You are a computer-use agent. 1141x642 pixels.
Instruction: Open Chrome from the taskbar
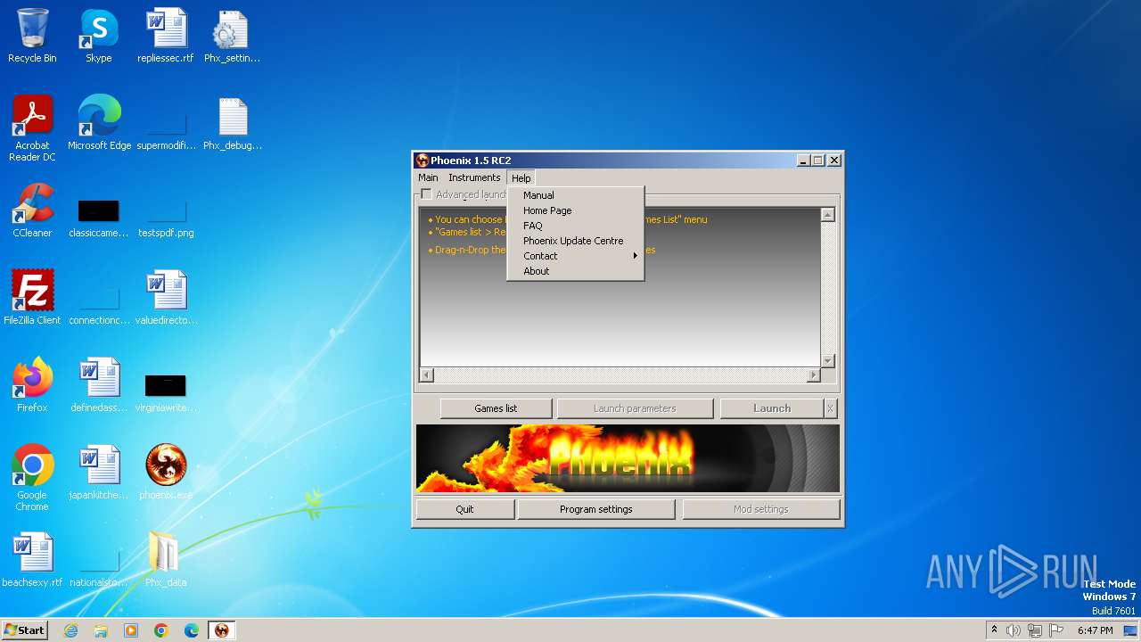tap(161, 630)
